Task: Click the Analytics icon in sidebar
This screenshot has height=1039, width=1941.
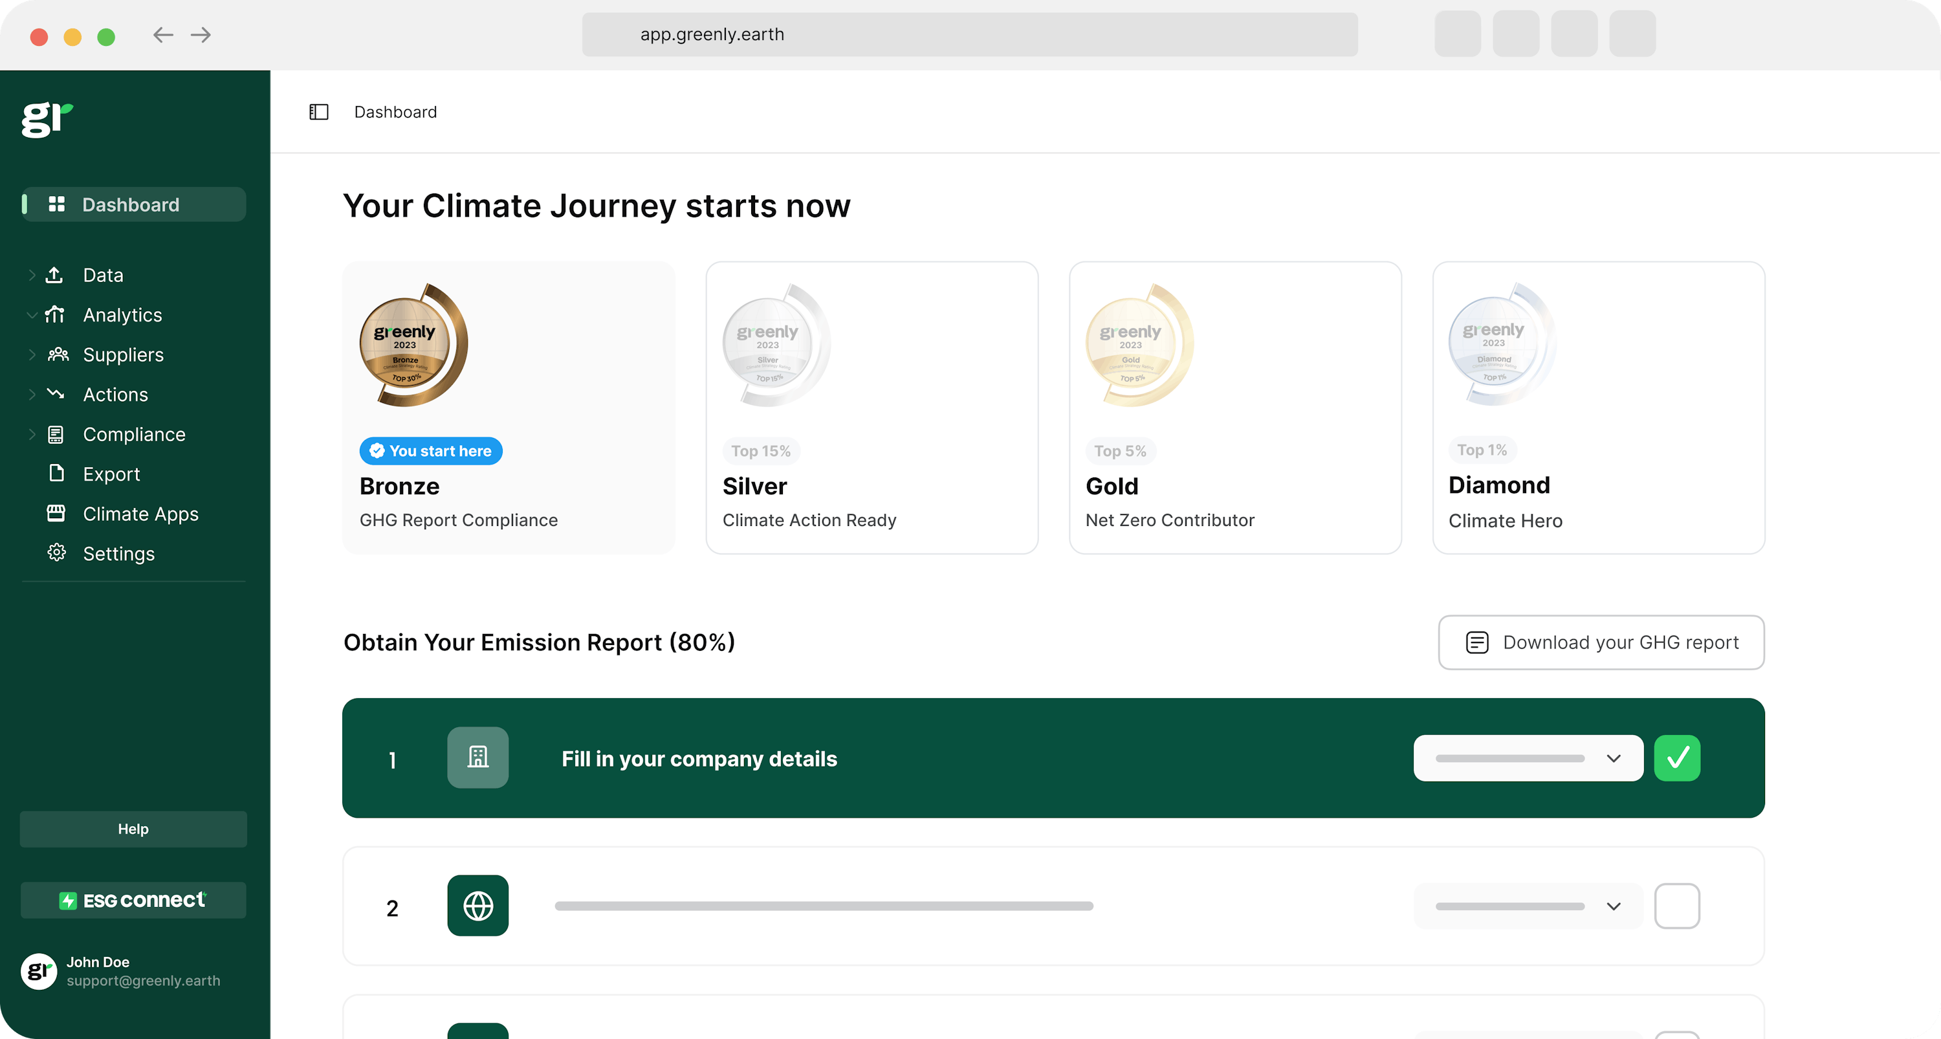Action: 56,313
